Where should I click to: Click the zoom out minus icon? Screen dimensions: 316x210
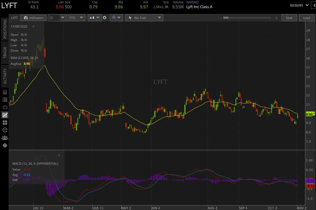tap(221, 18)
